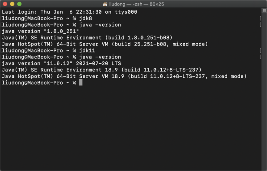Click java version "1.8.0_251" output
Viewport: 267px width, 171px height.
point(40,31)
